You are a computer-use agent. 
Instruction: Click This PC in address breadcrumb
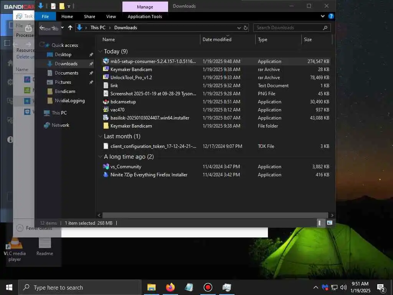coord(98,28)
